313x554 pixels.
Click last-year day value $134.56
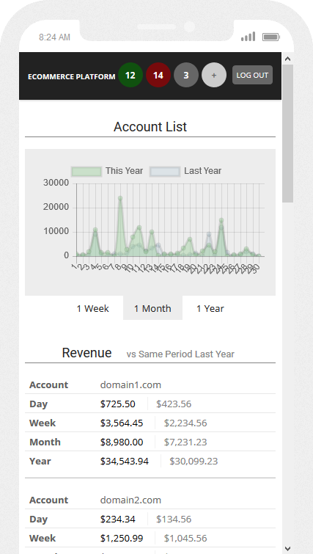pyautogui.click(x=174, y=519)
